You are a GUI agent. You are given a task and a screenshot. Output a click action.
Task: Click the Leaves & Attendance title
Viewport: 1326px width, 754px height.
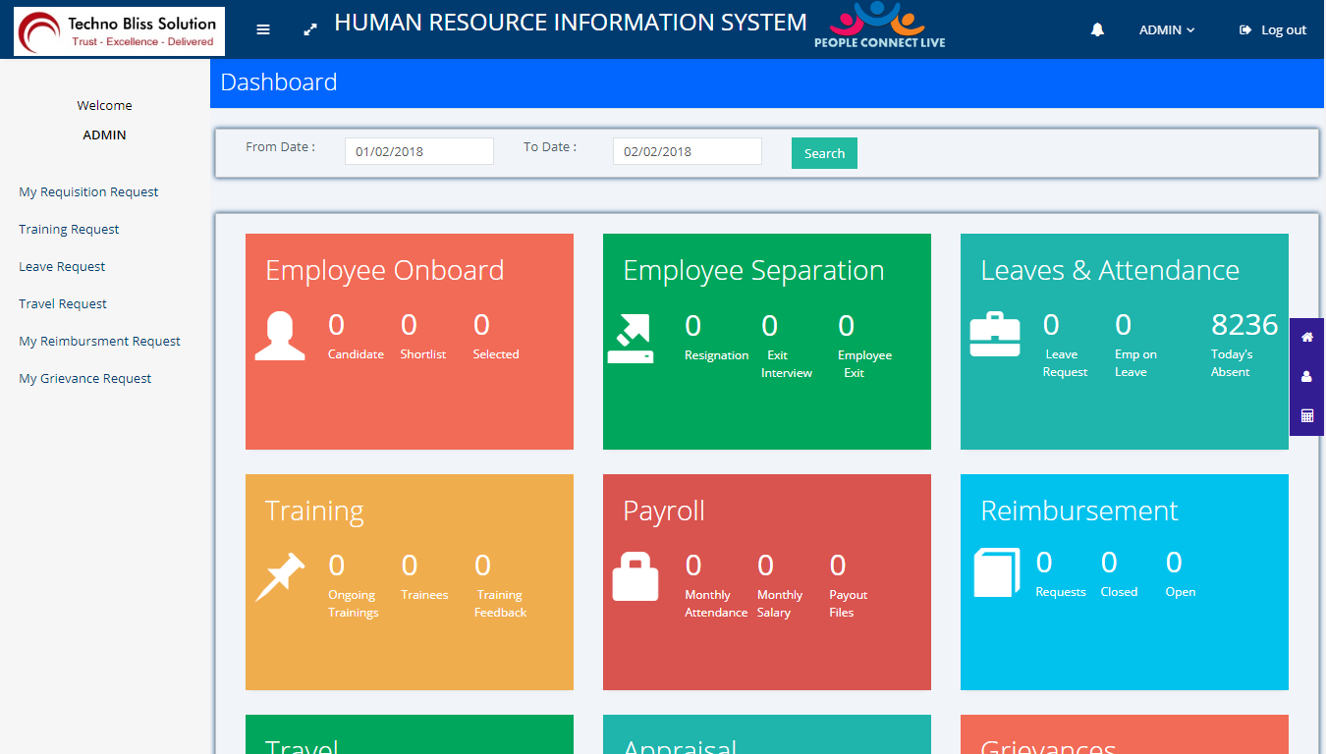pyautogui.click(x=1110, y=271)
